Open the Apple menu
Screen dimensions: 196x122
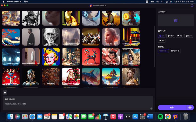click(x=4, y=2)
